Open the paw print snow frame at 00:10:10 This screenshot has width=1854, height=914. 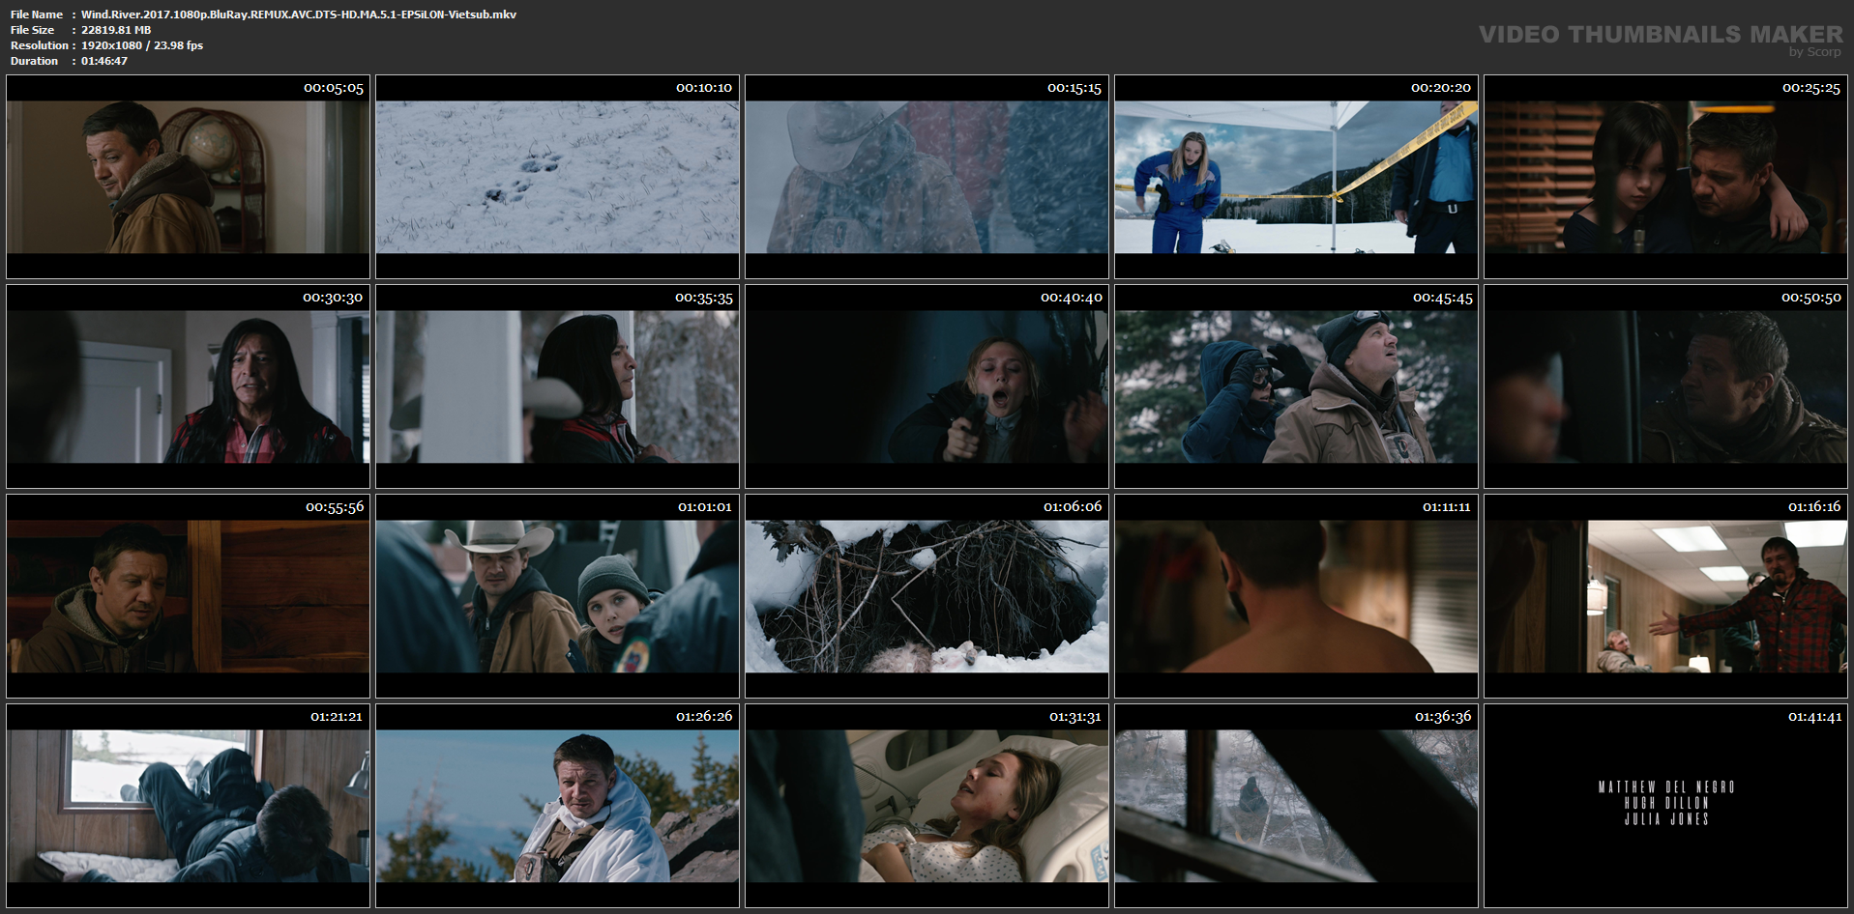[557, 177]
